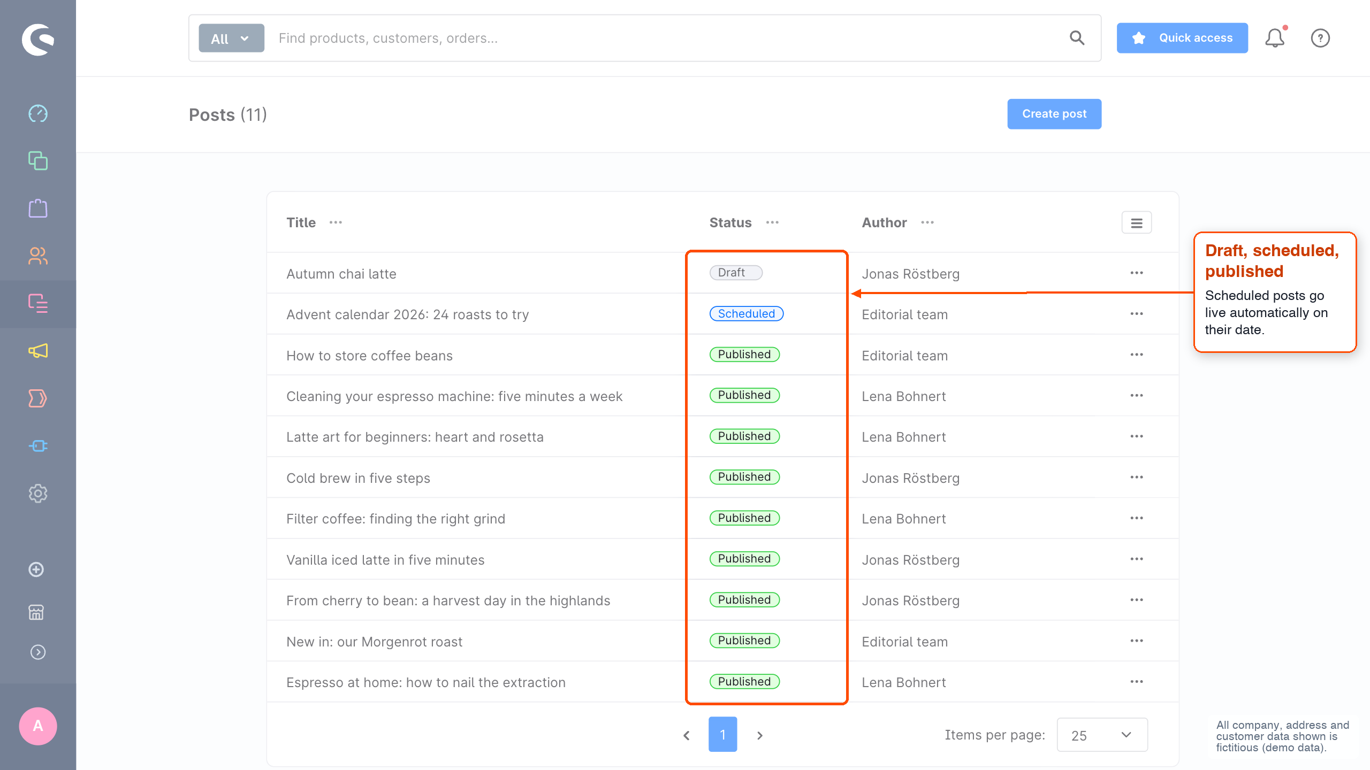This screenshot has height=770, width=1370.
Task: Open the Marketing megaphone icon
Action: tap(38, 351)
